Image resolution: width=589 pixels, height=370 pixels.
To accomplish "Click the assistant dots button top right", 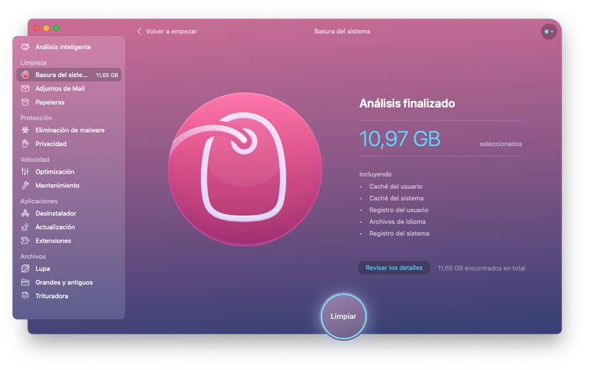I will click(x=549, y=32).
